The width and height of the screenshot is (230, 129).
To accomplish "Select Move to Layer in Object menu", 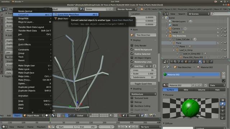I will point(32,22).
